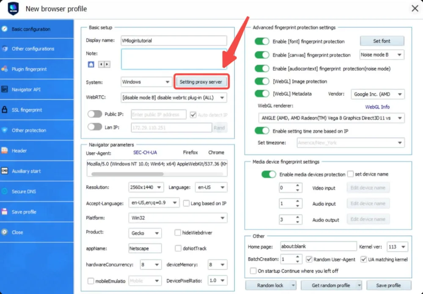Open Navigator API section
The image size is (423, 294).
(x=37, y=90)
